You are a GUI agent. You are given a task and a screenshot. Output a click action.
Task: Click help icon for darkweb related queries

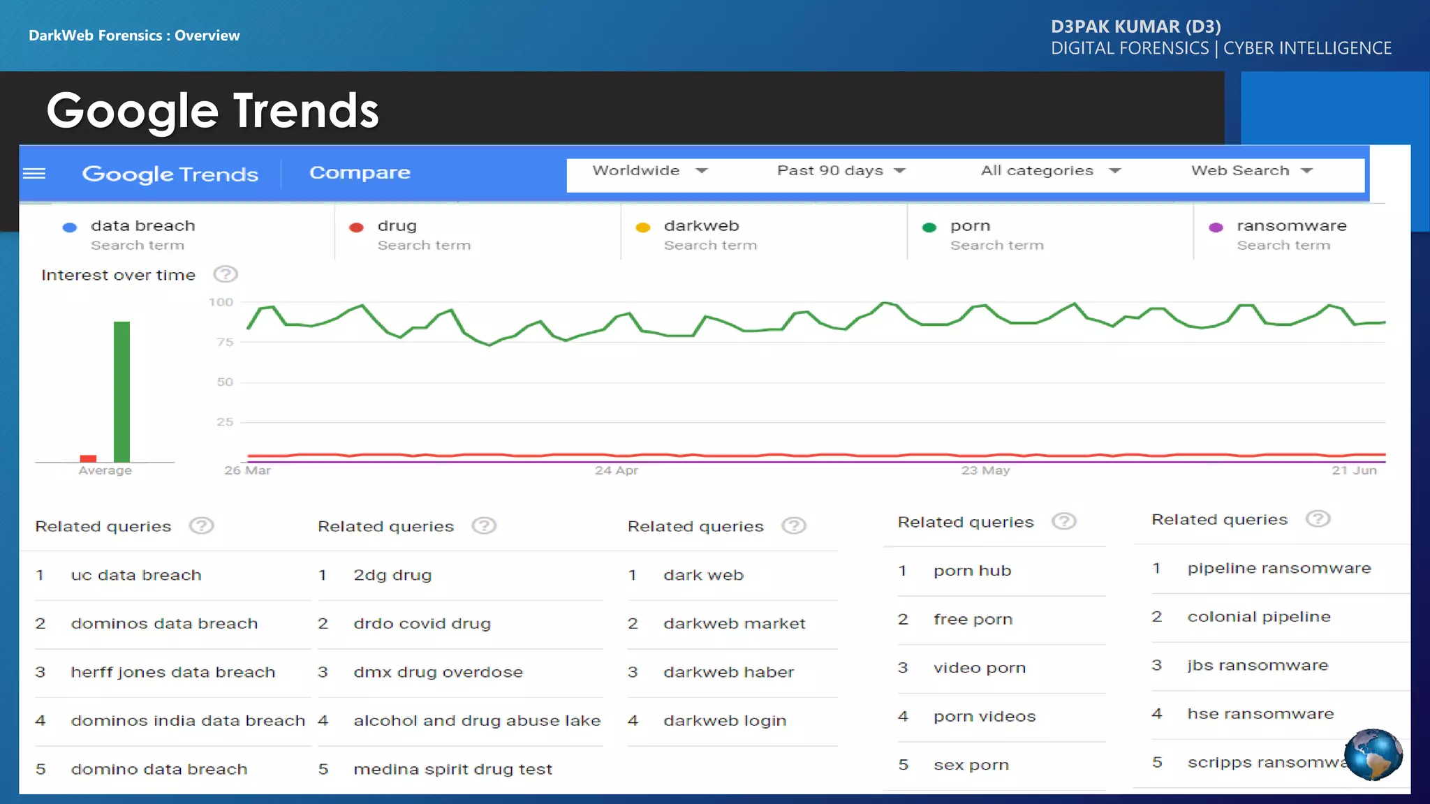(x=794, y=526)
